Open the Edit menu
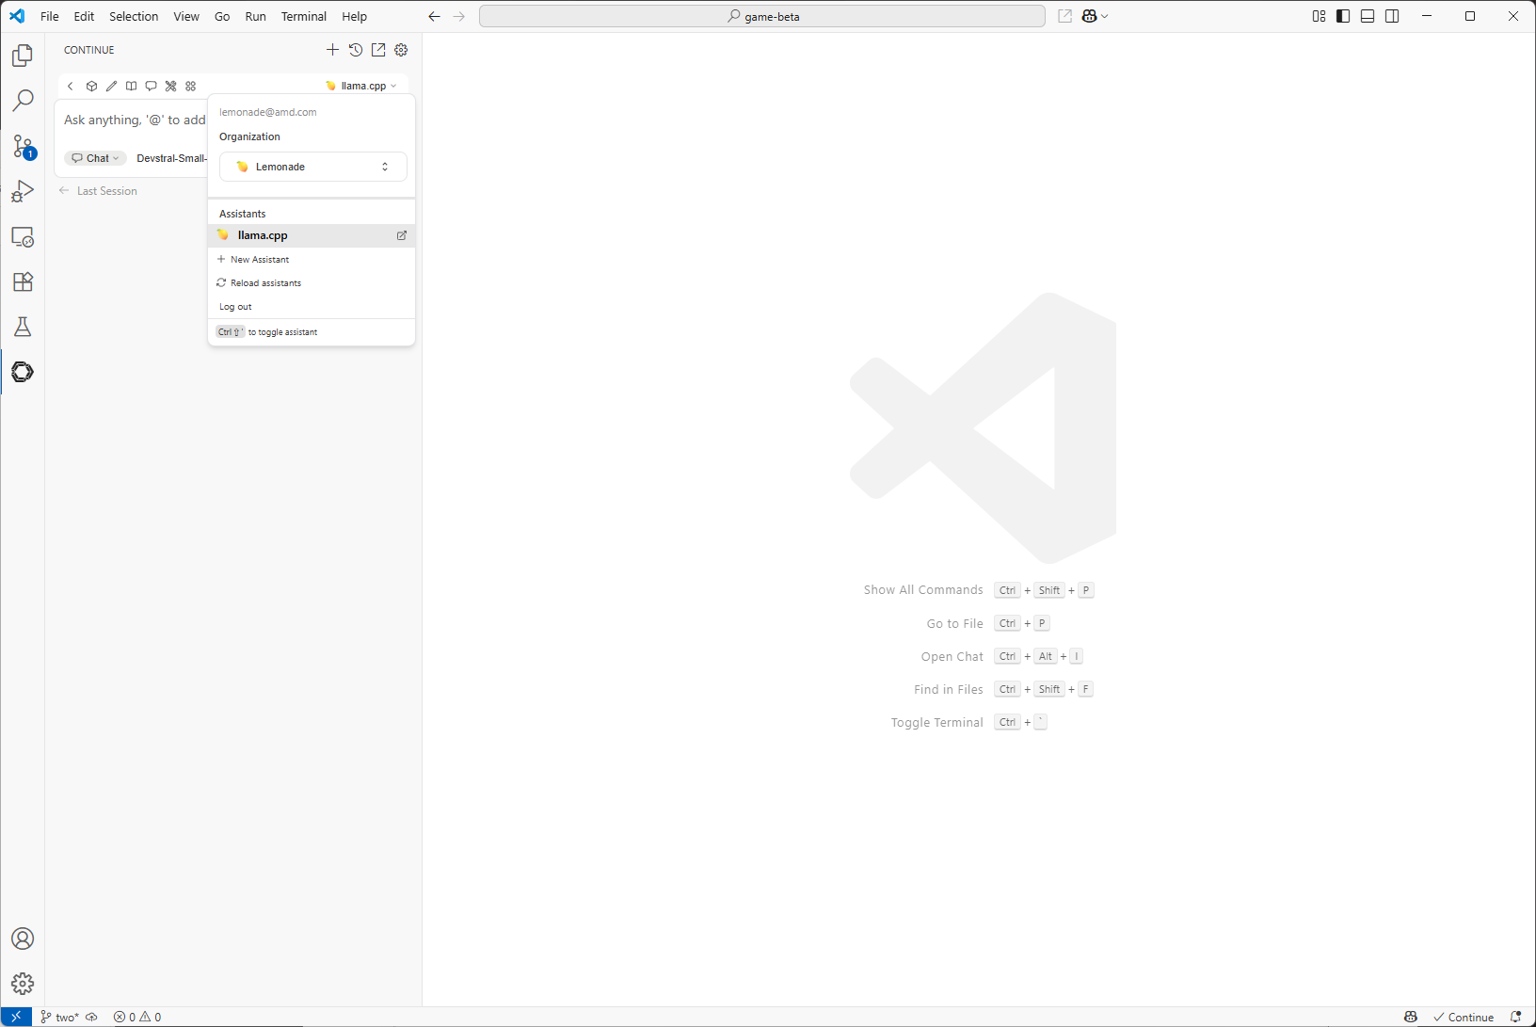The width and height of the screenshot is (1536, 1027). pyautogui.click(x=84, y=16)
